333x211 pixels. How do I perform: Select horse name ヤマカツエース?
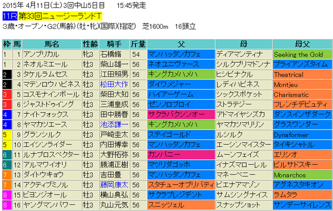(45, 124)
